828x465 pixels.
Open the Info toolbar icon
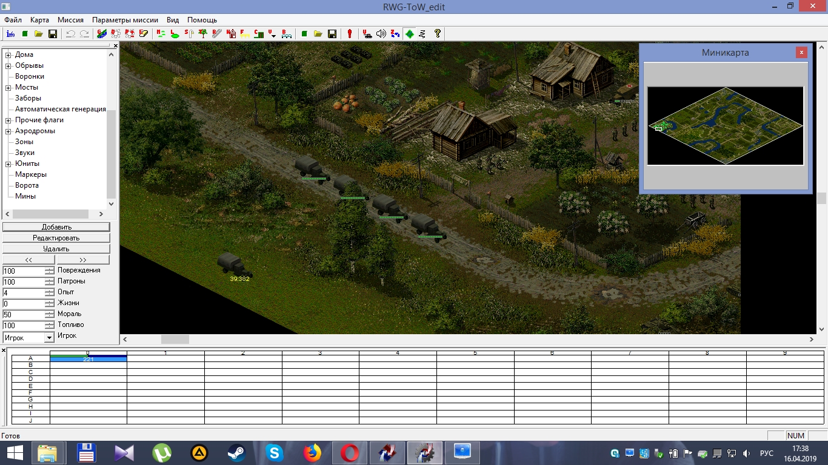tap(10, 34)
